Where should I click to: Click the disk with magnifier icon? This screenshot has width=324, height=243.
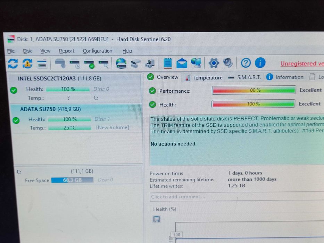click(x=104, y=64)
